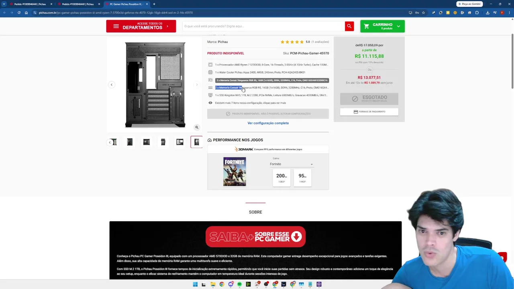Click the Pichau brand link
This screenshot has height=289, width=514.
(x=223, y=42)
